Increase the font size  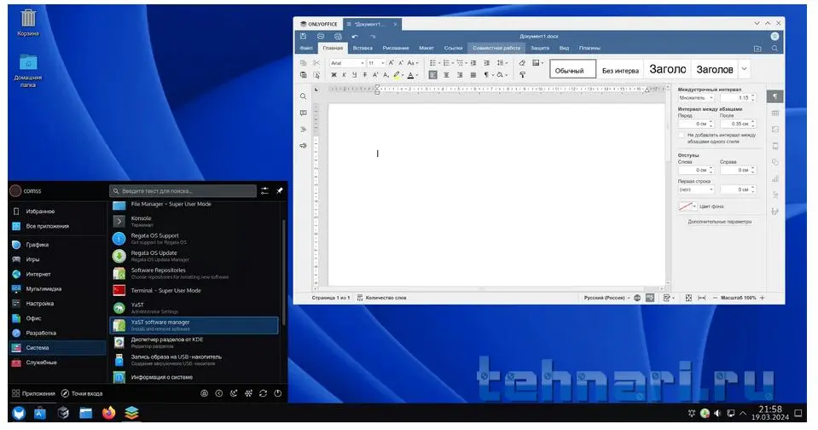(392, 62)
